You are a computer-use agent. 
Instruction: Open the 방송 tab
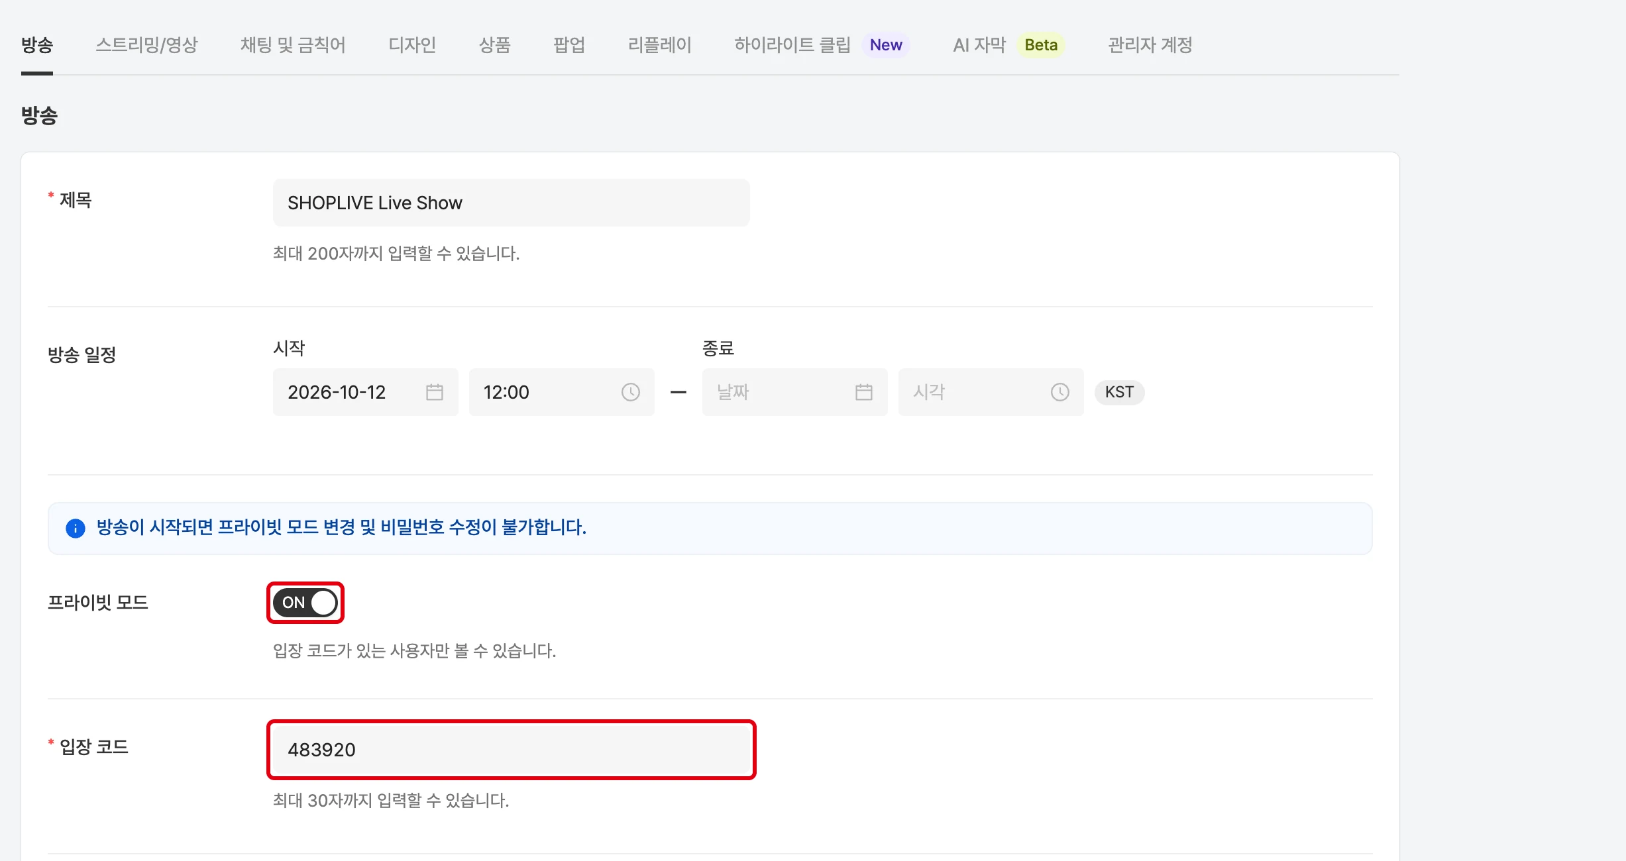click(x=37, y=45)
